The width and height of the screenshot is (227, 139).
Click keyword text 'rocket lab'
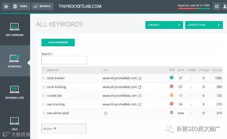pyautogui.click(x=54, y=95)
